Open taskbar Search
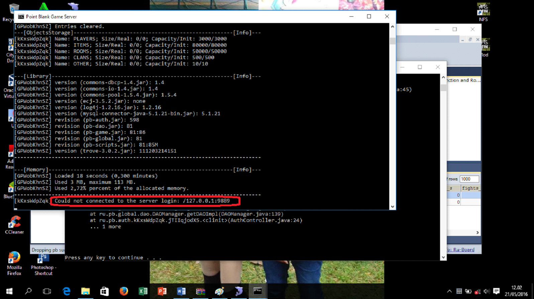Screen dimensions: 534x299 pyautogui.click(x=28, y=291)
